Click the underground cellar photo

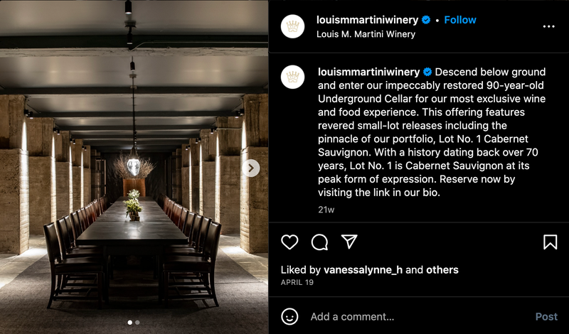pos(134,167)
